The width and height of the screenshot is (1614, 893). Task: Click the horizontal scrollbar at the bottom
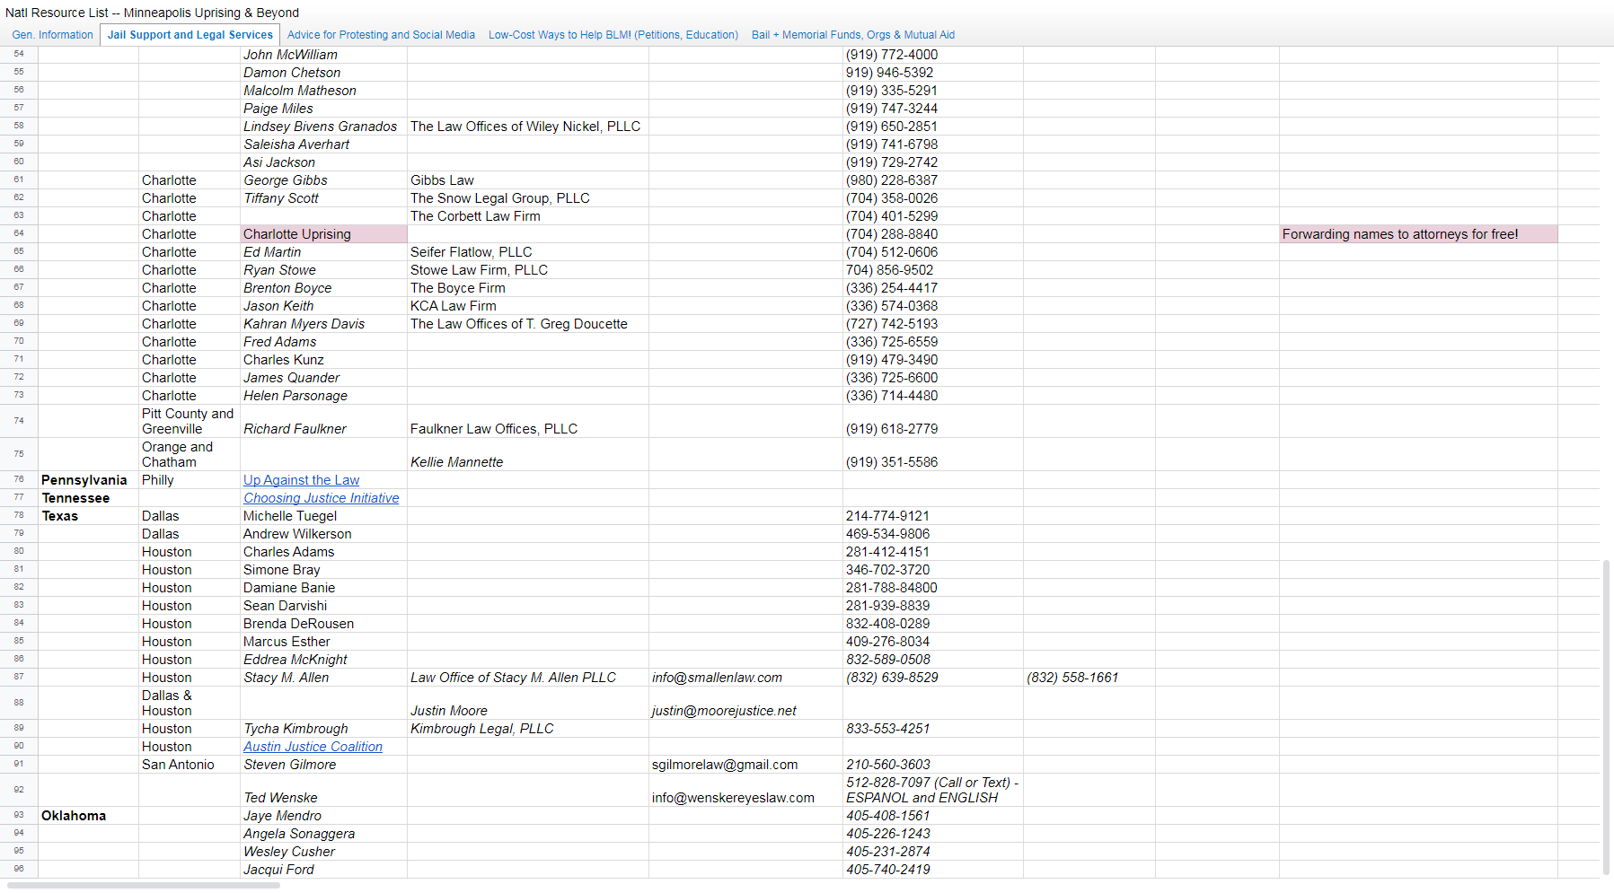coord(144,885)
